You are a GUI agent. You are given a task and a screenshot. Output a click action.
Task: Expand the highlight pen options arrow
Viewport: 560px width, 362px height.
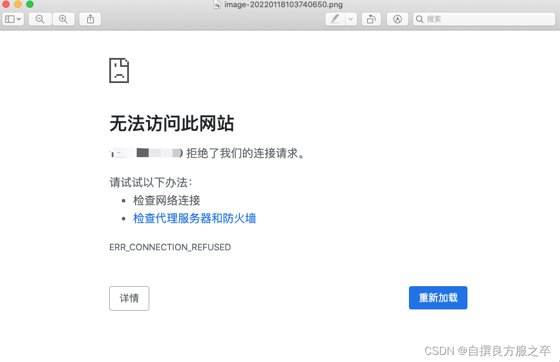(351, 19)
